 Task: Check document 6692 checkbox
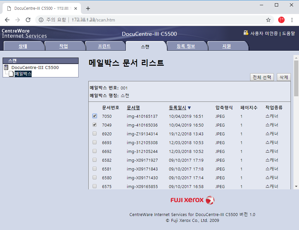(x=95, y=151)
